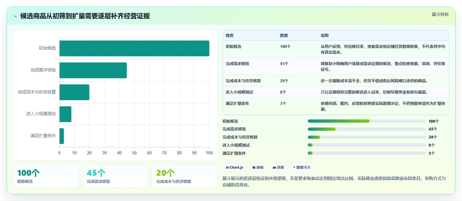Open the 45个 完成需求核验 data card
Screen dimensions: 462x201
115,176
